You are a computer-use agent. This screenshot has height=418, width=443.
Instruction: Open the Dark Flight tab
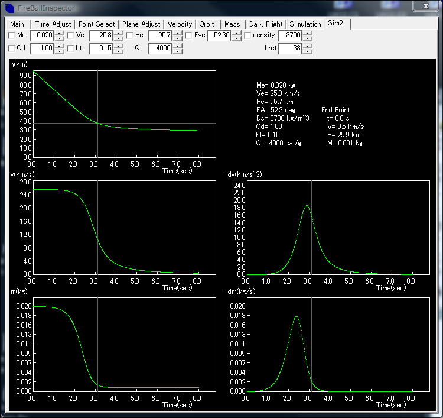pyautogui.click(x=265, y=24)
